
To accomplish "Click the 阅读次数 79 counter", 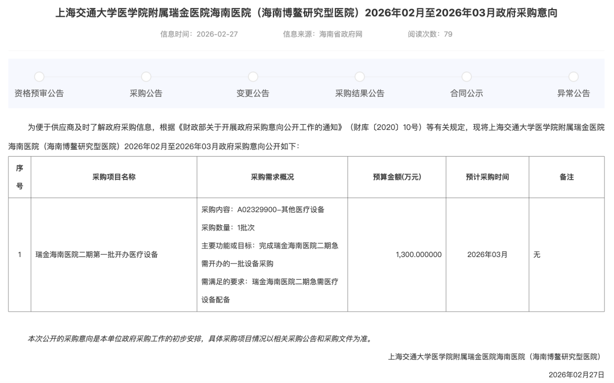I will pos(430,34).
